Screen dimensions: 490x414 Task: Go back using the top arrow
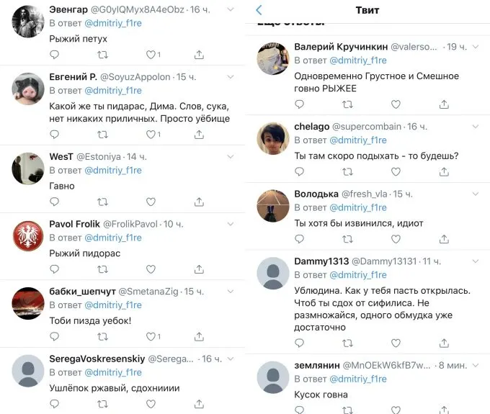259,10
